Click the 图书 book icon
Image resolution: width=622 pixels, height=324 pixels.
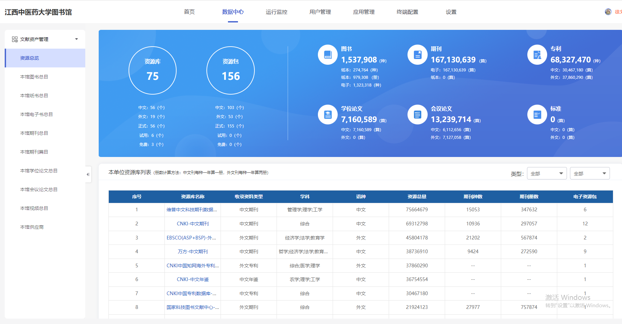coord(328,54)
